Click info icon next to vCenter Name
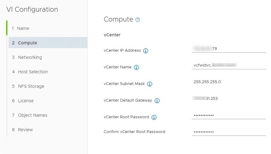 pyautogui.click(x=136, y=67)
